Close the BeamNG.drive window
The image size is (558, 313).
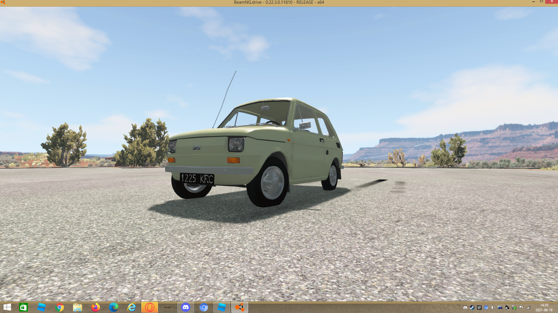point(552,2)
